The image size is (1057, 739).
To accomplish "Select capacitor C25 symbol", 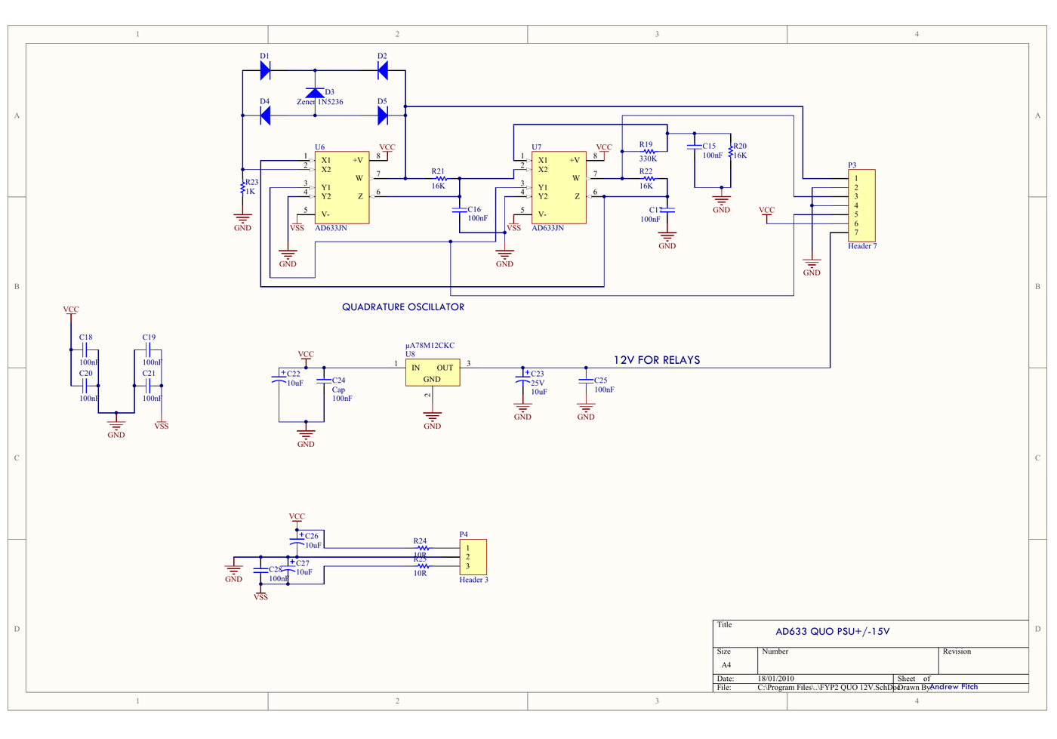I will pyautogui.click(x=586, y=381).
